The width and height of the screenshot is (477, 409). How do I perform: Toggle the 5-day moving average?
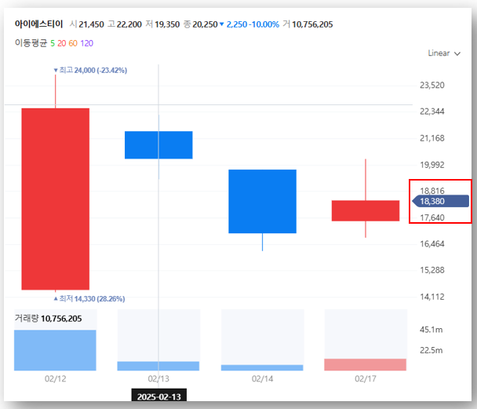pos(53,43)
